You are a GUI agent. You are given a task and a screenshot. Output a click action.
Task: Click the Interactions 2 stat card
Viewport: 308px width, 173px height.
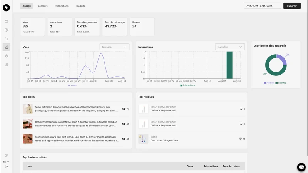pyautogui.click(x=60, y=27)
